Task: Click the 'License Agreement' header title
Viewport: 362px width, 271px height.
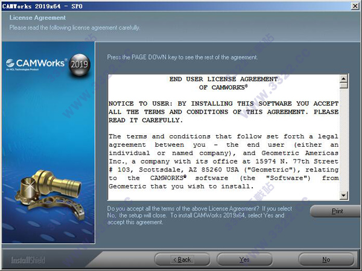Action: point(37,18)
